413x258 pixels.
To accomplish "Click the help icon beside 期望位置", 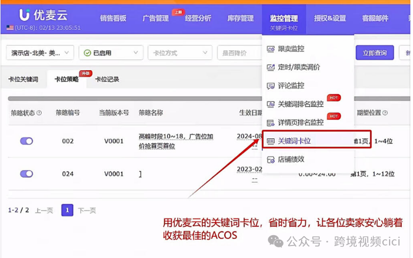I will pyautogui.click(x=385, y=113).
